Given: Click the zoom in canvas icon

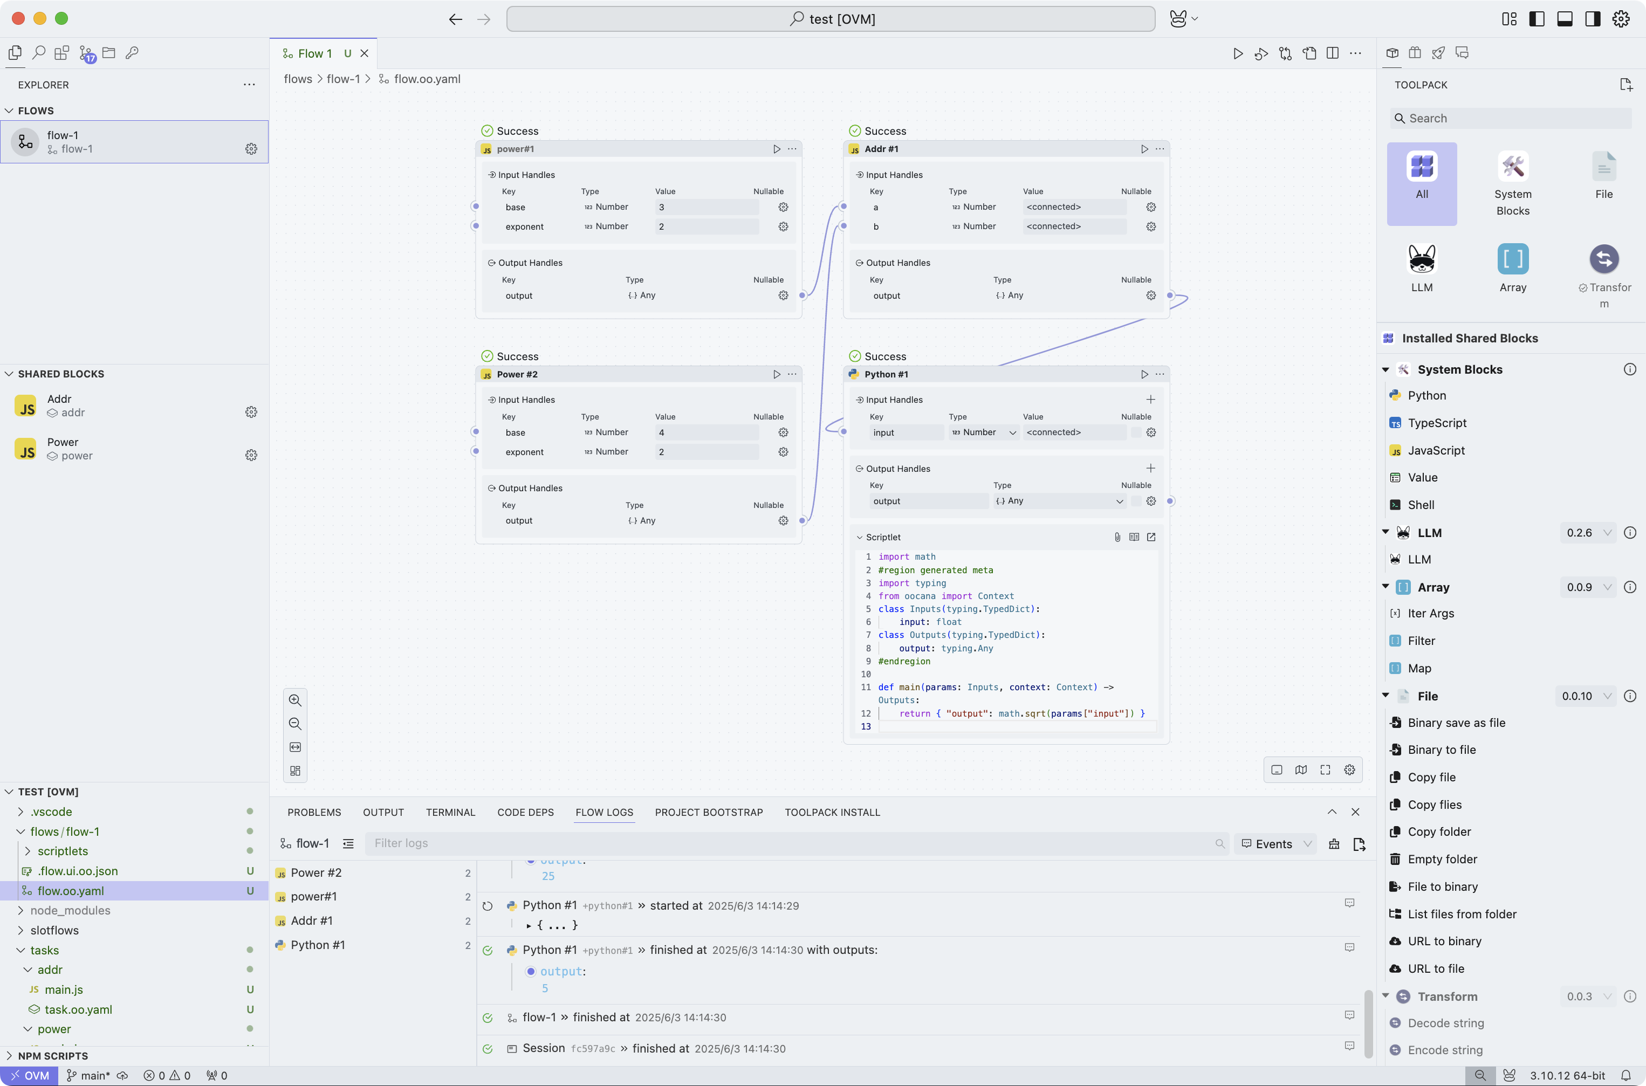Looking at the screenshot, I should pos(295,700).
